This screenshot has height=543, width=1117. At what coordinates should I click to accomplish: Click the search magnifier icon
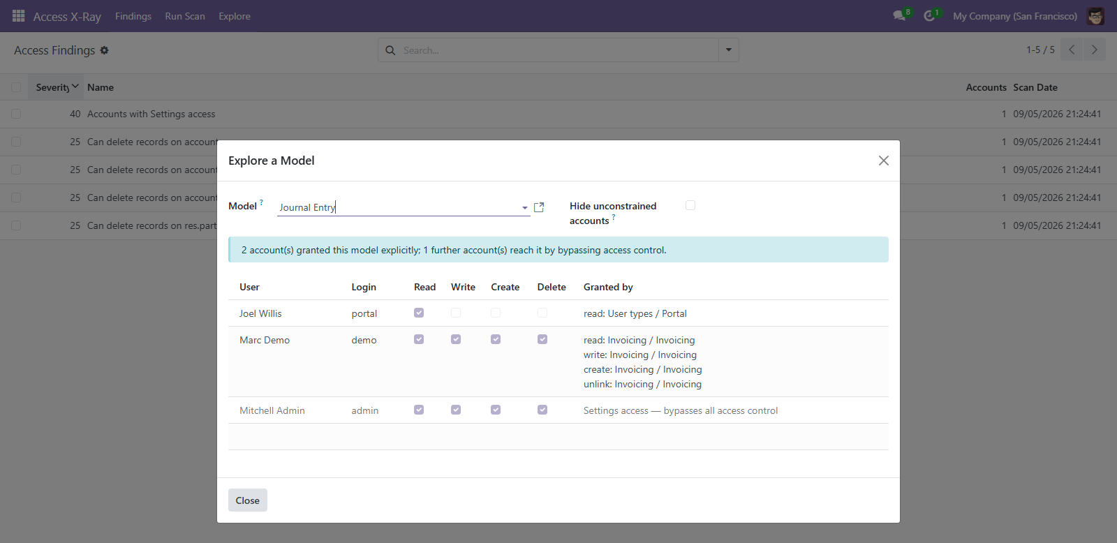[x=390, y=50]
